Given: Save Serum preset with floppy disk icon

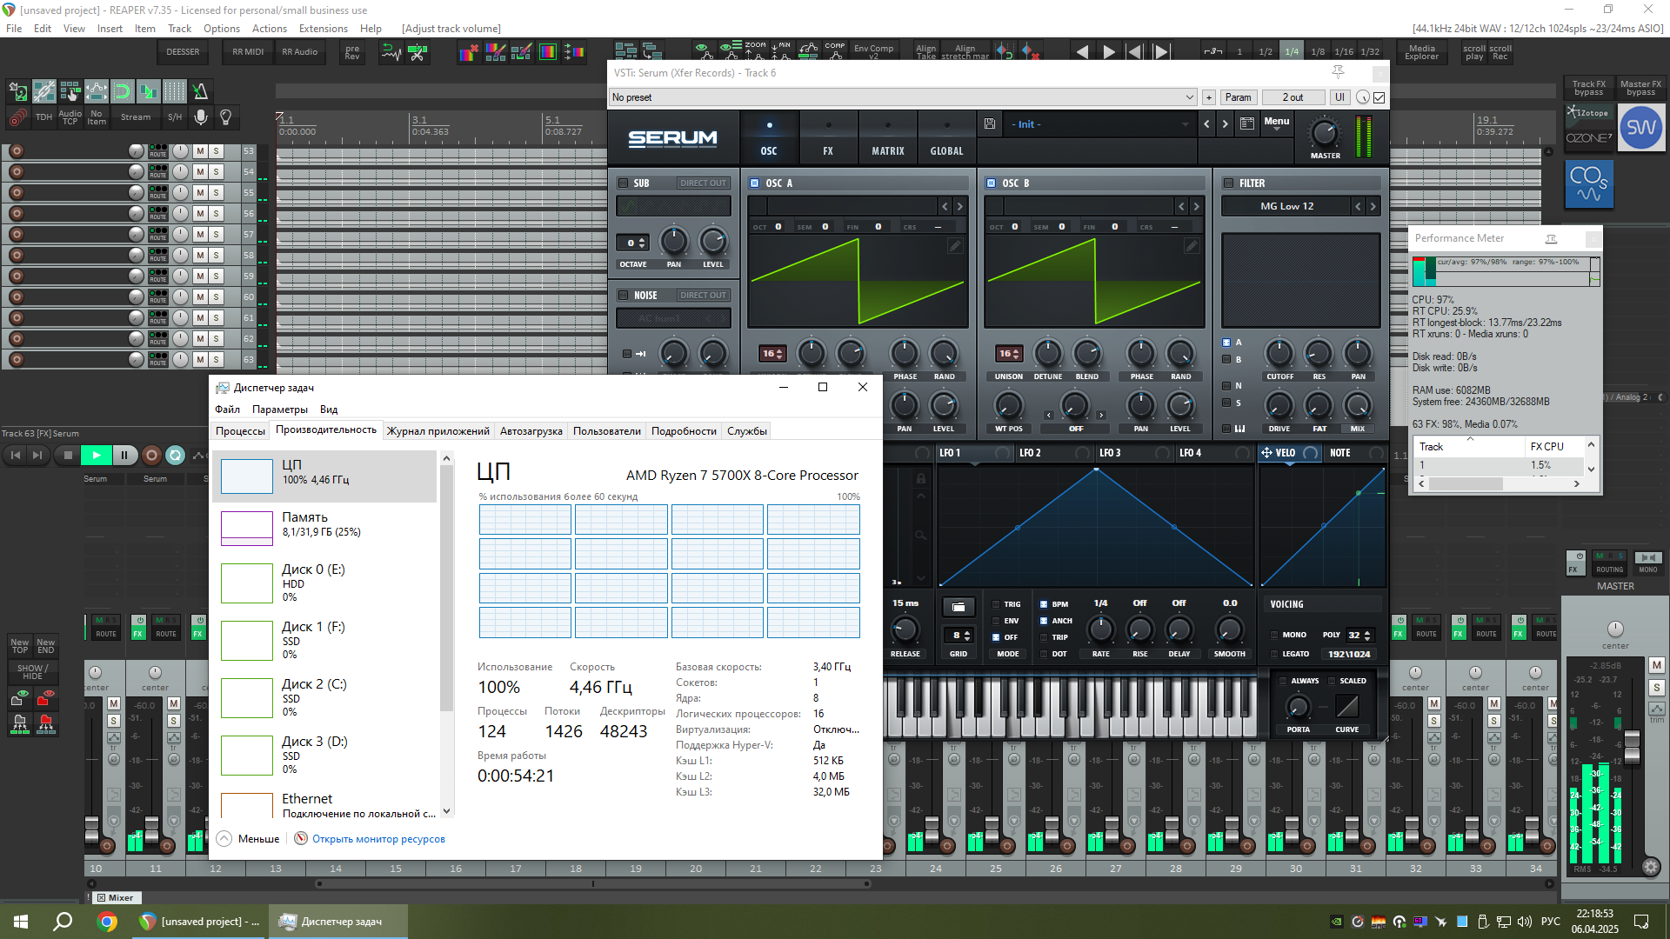Looking at the screenshot, I should pyautogui.click(x=990, y=124).
